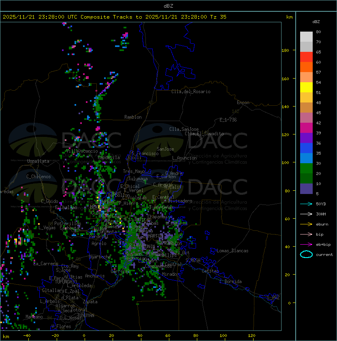337x341 pixels.
Task: Pick the slate purple bottom swatch in the dBZ scale
Action: [x=306, y=189]
